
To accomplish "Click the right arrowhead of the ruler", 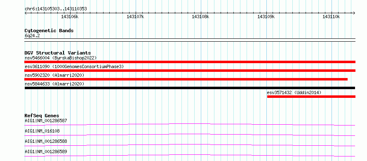I will coord(354,13).
